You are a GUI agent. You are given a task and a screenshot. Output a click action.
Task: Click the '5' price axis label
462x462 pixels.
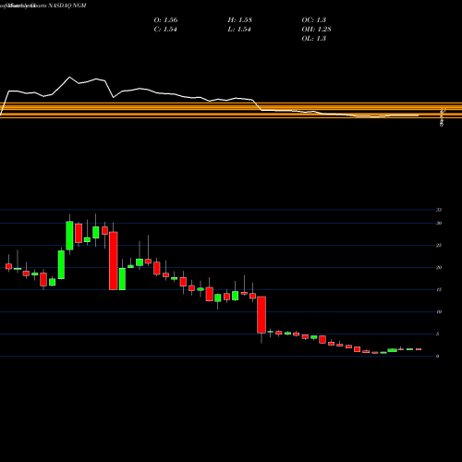click(x=438, y=334)
